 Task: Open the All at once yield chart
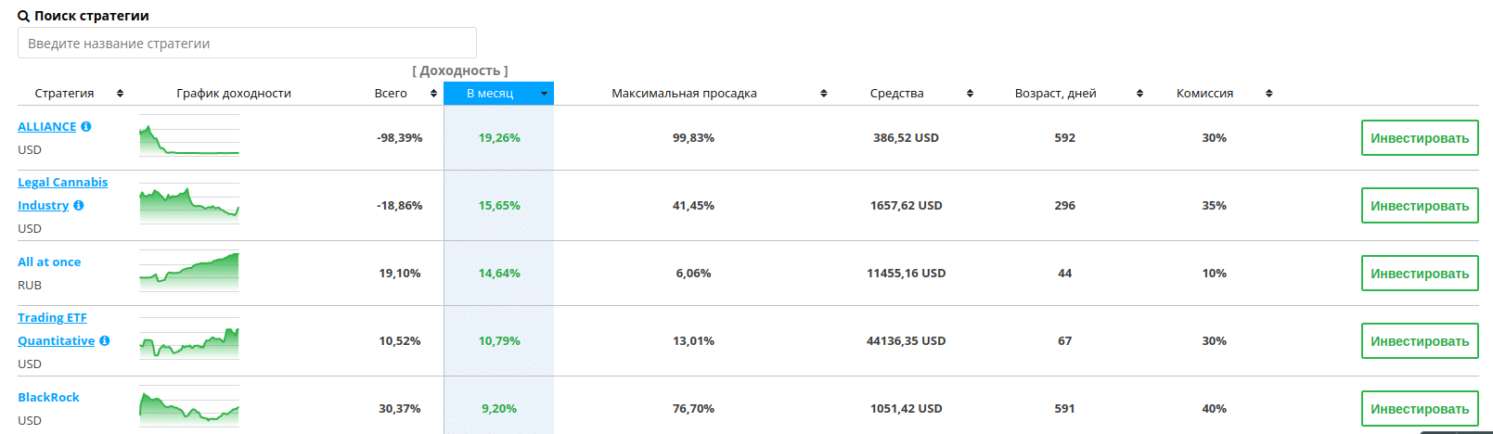[x=189, y=273]
